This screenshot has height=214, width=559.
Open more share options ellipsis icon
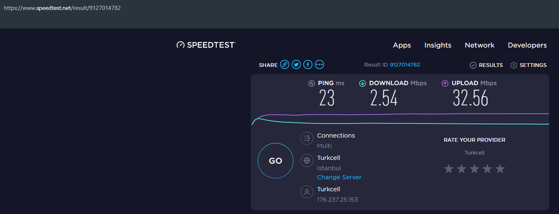pos(319,64)
